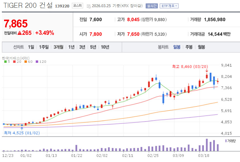
Task: Click the 저가 value 7,650
Action: (x=133, y=34)
